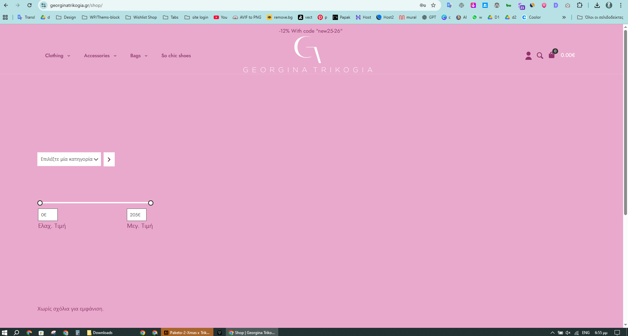Open the shopping cart bag icon
This screenshot has height=336, width=628.
[x=552, y=55]
